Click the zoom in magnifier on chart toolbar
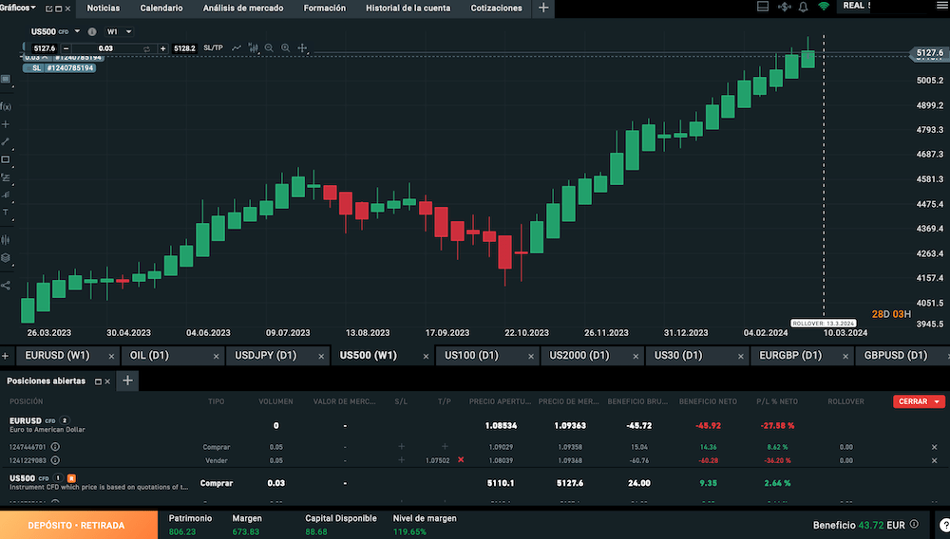 coord(285,47)
